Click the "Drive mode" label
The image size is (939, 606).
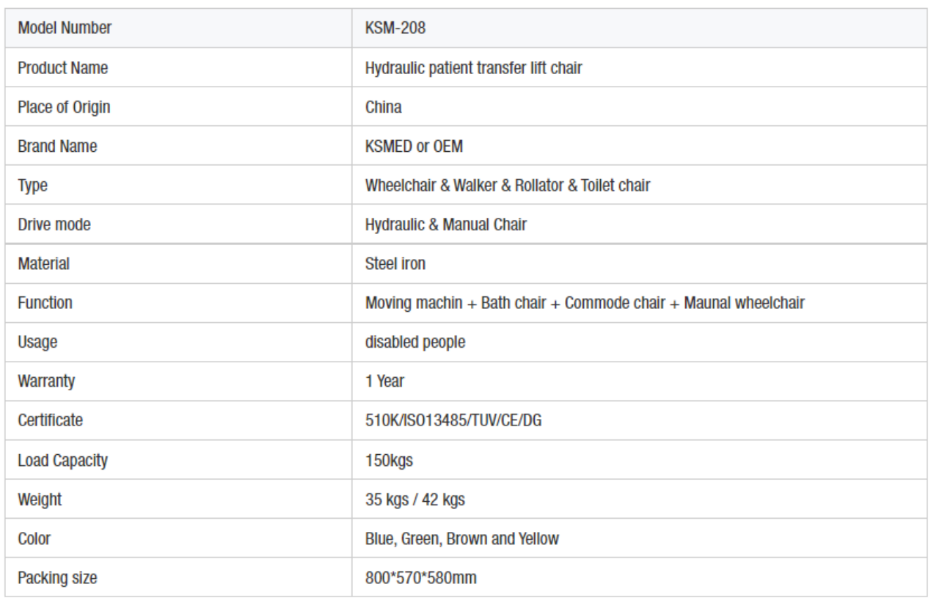click(54, 224)
